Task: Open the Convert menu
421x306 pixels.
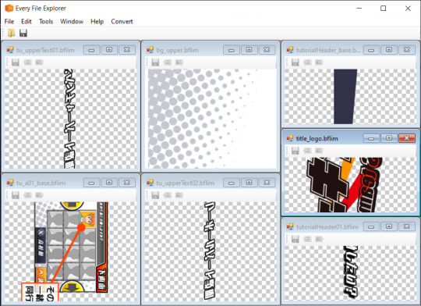Action: tap(122, 22)
